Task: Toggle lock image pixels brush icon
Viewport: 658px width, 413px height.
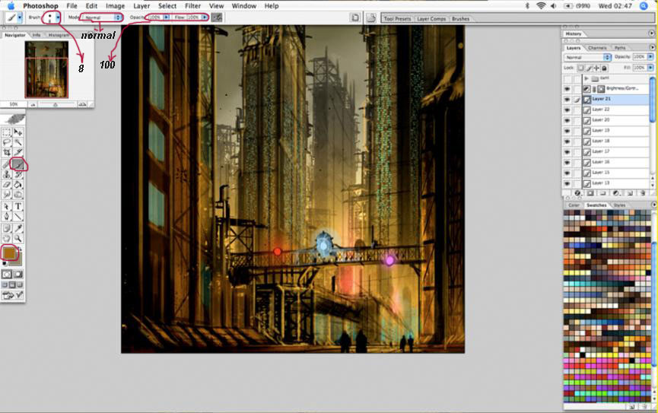Action: coord(589,68)
